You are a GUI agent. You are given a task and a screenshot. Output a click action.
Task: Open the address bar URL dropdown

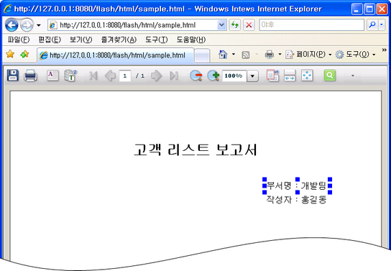[221, 25]
